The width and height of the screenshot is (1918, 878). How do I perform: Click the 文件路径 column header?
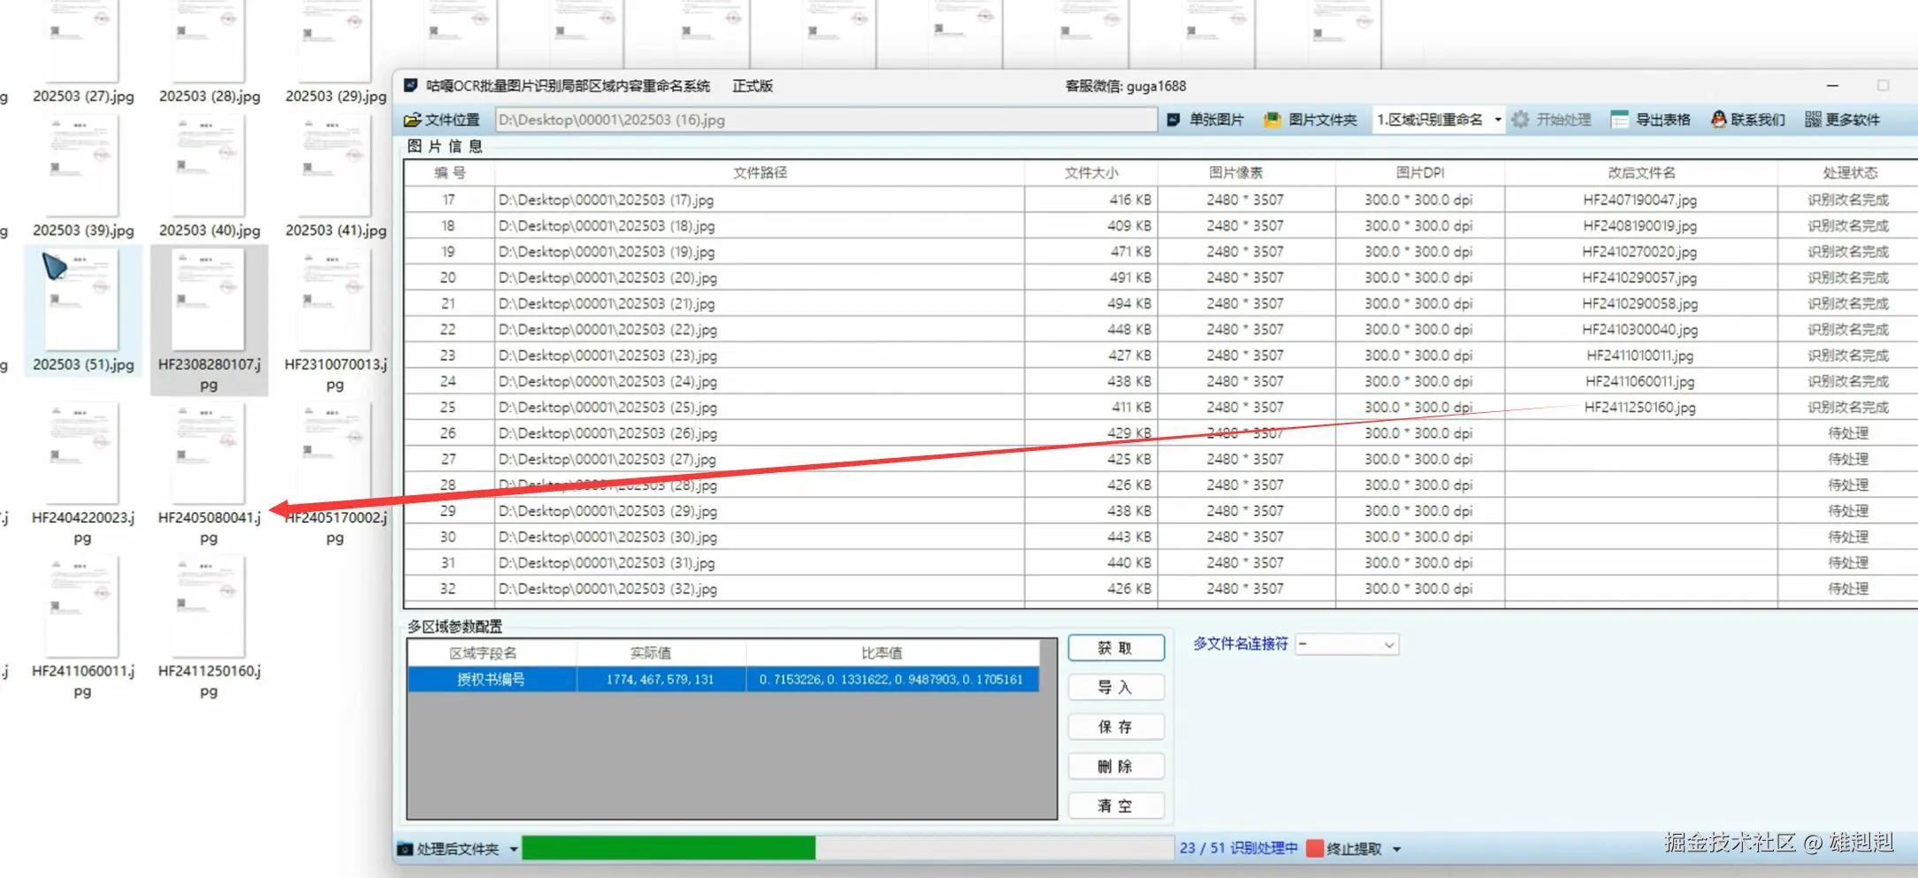(760, 173)
